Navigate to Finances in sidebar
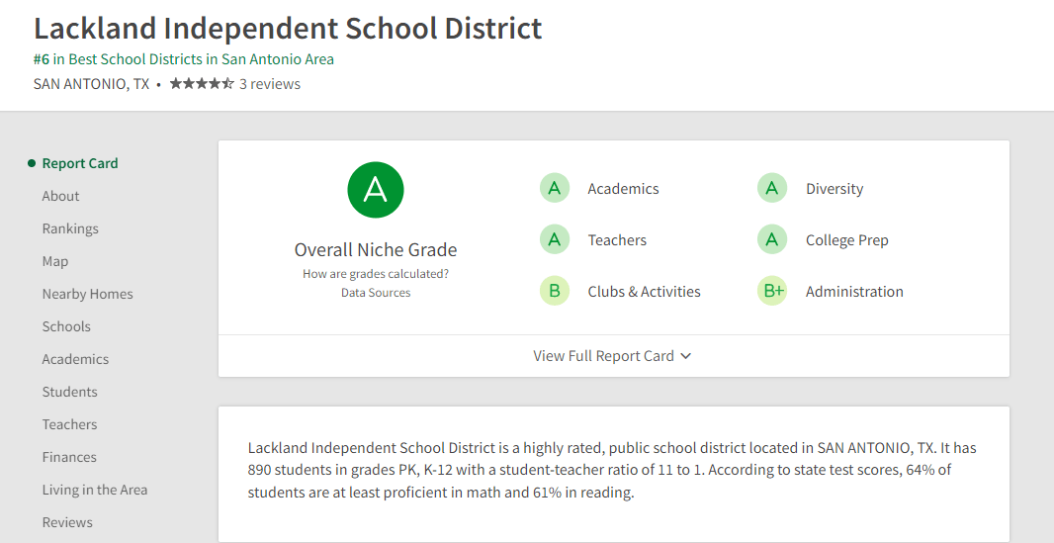Screen dimensions: 1054x543 point(69,457)
